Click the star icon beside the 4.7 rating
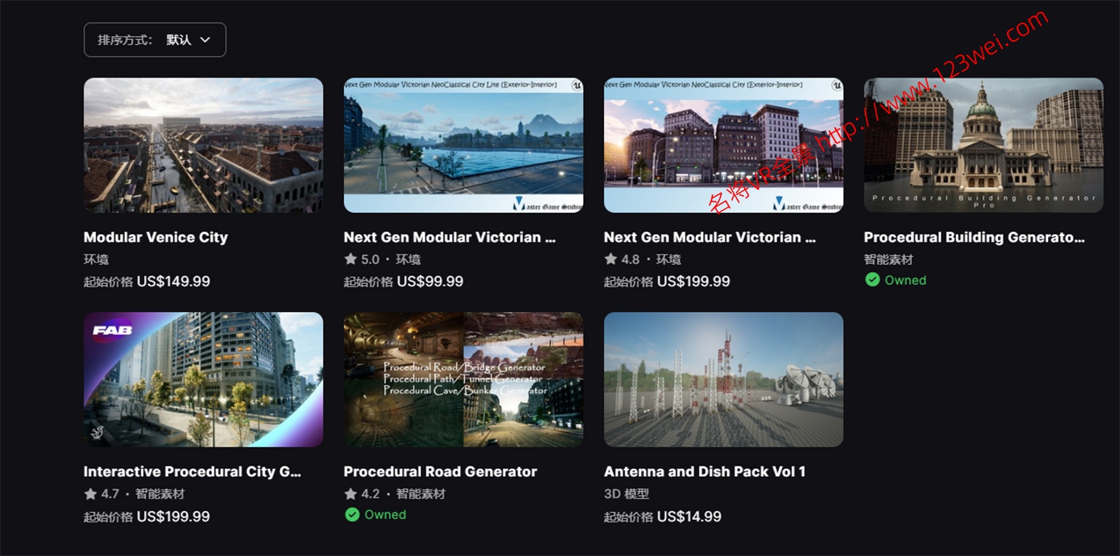Image resolution: width=1120 pixels, height=556 pixels. [90, 494]
